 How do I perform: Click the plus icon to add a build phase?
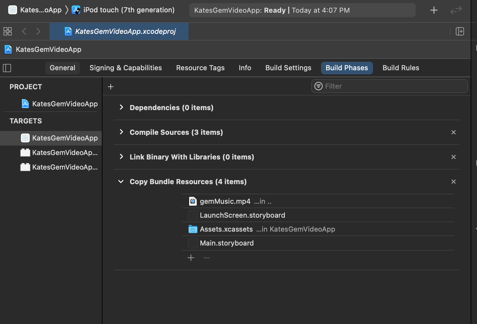click(111, 87)
